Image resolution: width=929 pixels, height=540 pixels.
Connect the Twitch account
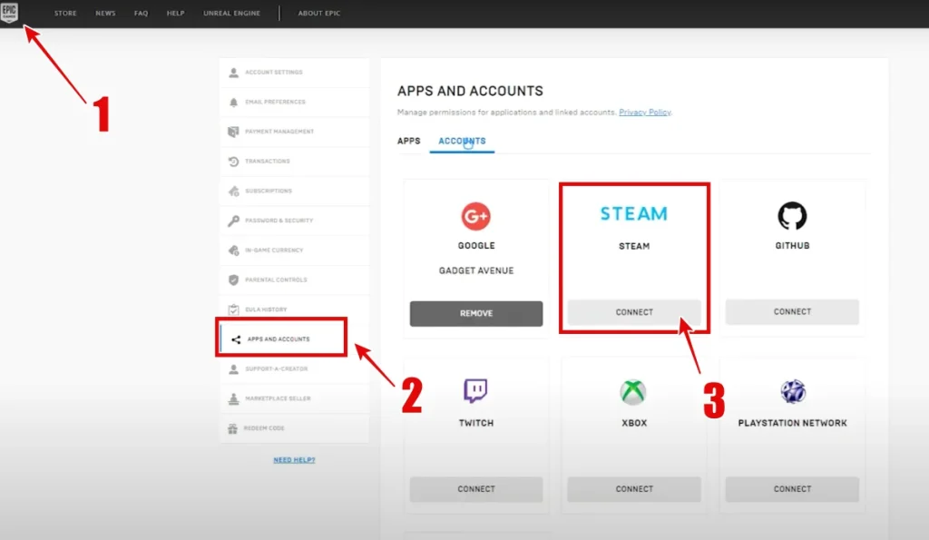(x=476, y=489)
